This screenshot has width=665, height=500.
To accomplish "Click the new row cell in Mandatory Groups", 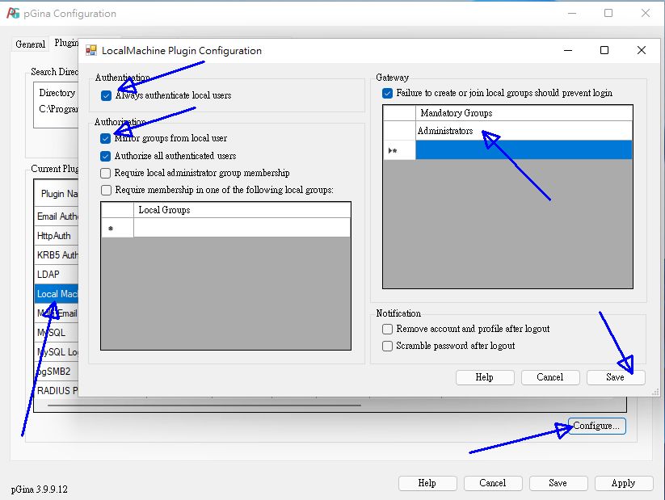I will click(x=523, y=150).
